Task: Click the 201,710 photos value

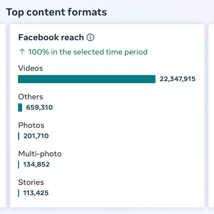Action: point(36,136)
